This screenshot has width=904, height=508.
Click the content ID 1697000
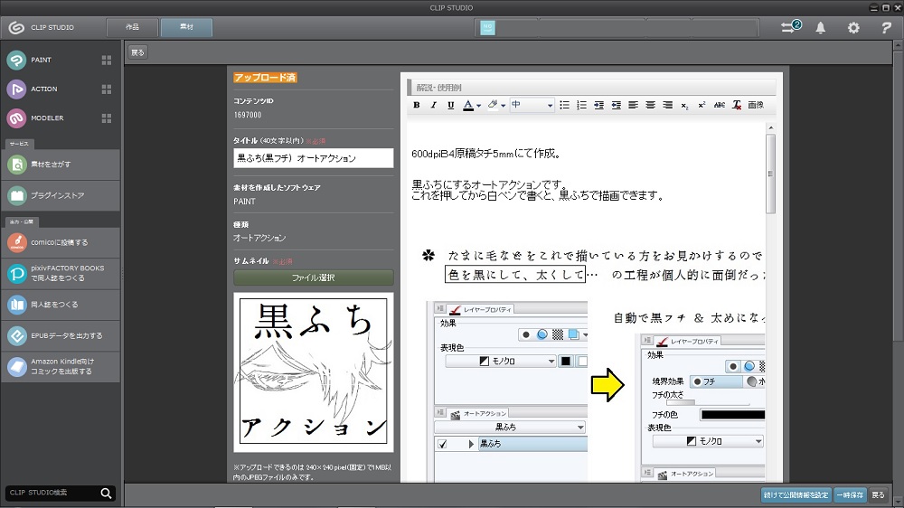[x=248, y=115]
